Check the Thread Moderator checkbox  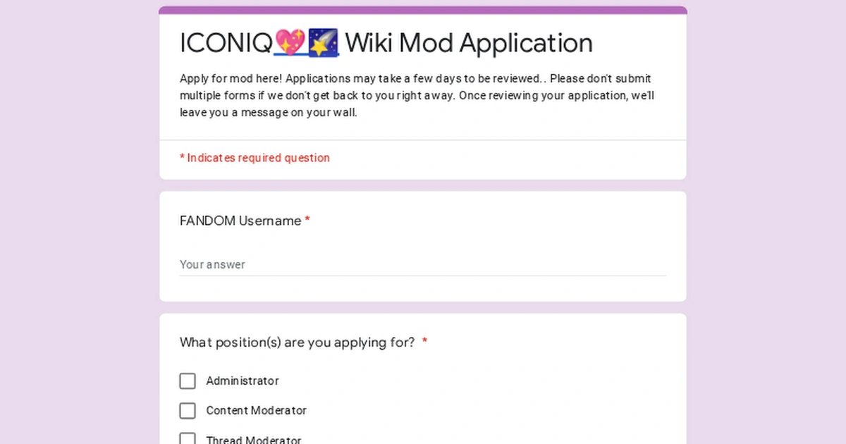pyautogui.click(x=188, y=438)
